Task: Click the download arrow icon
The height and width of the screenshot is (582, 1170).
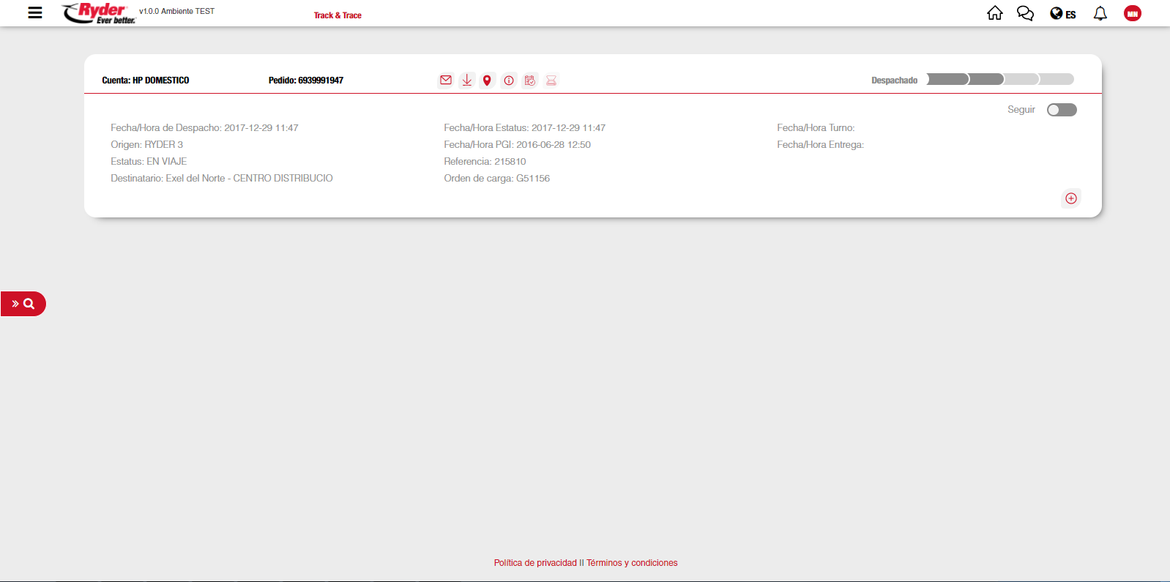Action: (x=466, y=81)
